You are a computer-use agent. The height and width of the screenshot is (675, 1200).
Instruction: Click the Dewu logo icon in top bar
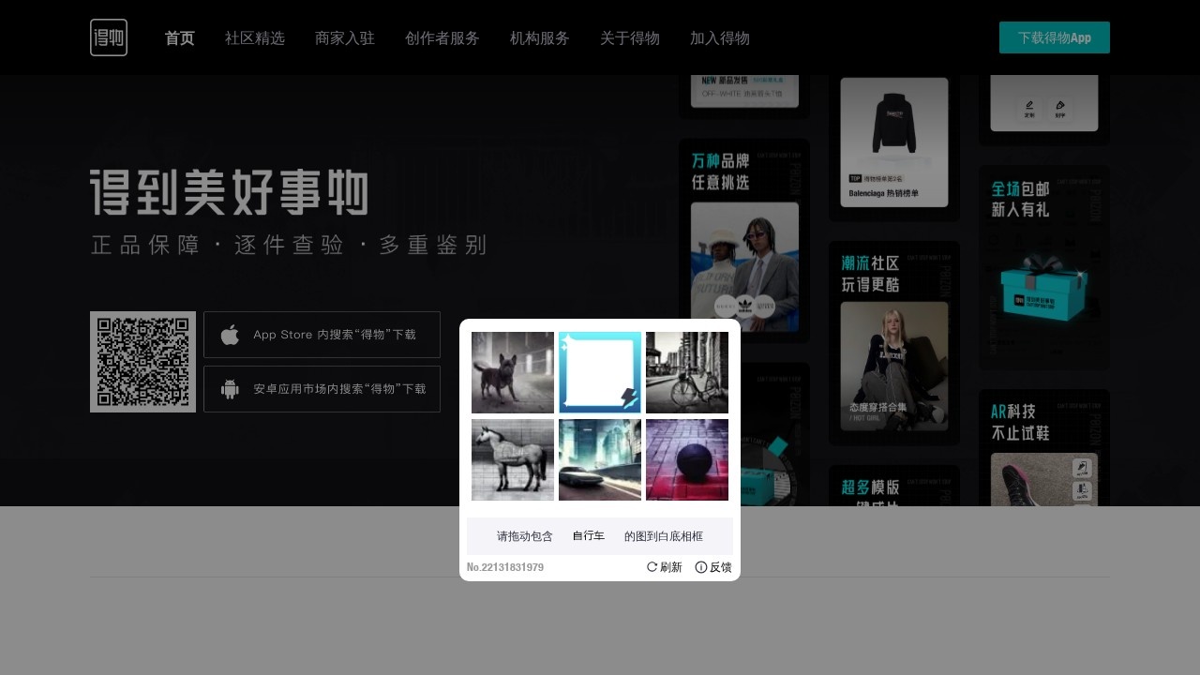[109, 37]
